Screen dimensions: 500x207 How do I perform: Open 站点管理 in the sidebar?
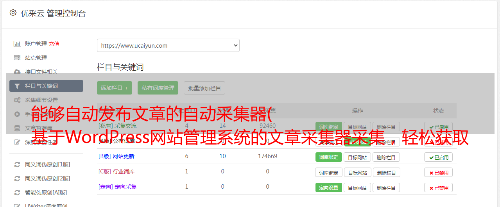(36, 58)
